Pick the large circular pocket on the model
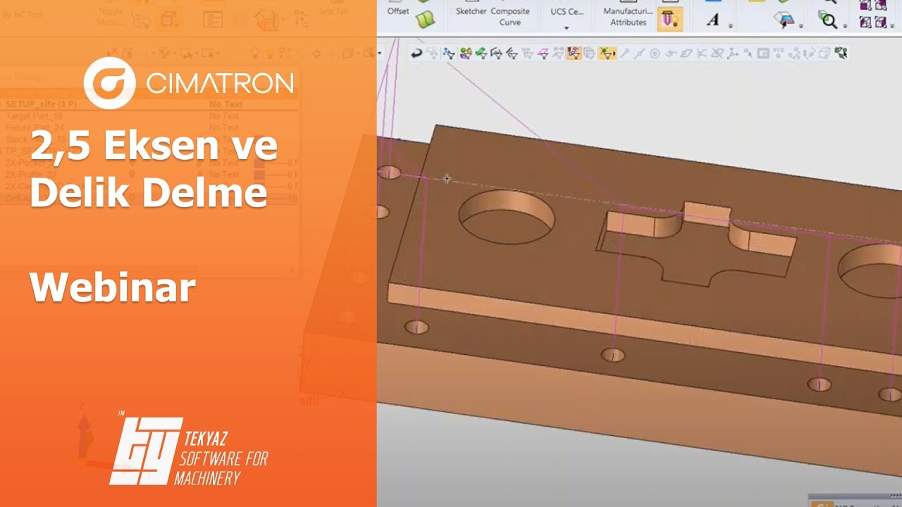Viewport: 902px width, 507px height. (x=506, y=217)
